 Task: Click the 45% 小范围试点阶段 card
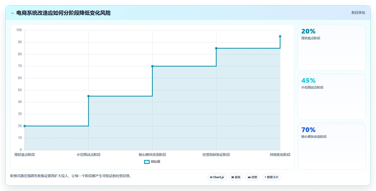pyautogui.click(x=332, y=97)
